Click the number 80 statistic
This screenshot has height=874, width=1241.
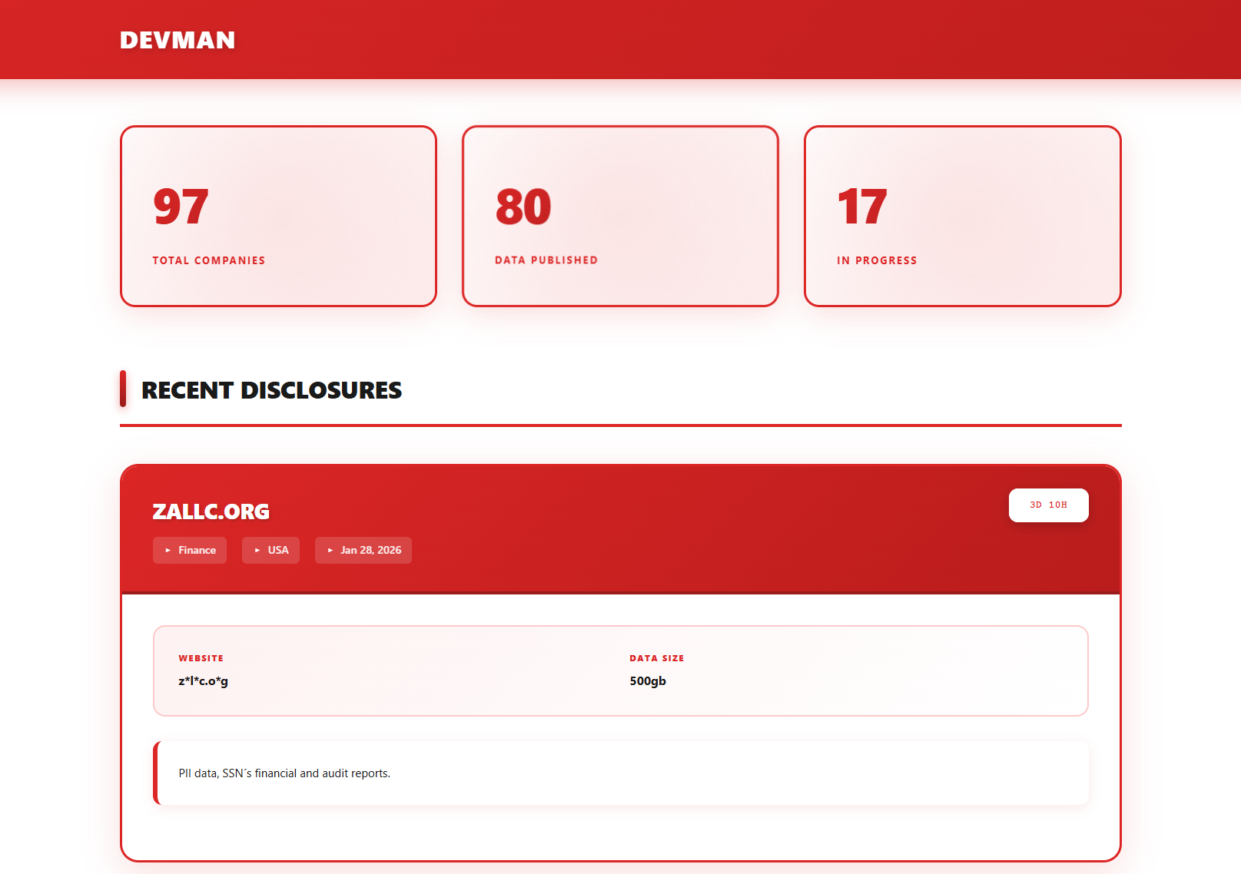(x=523, y=207)
